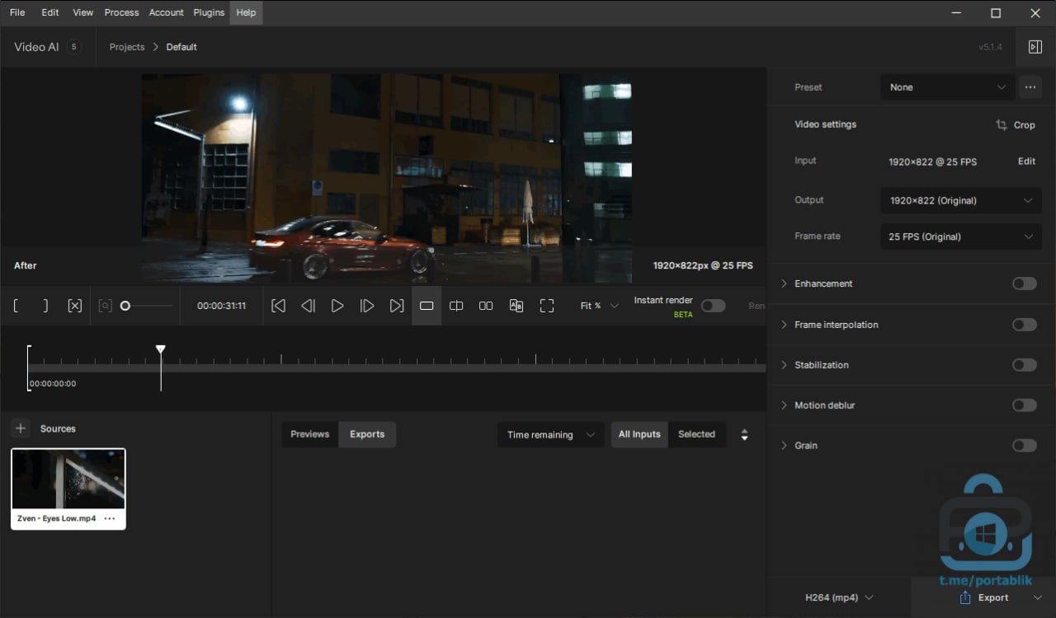Open preset options ellipsis menu
Screen dimensions: 1056x618
(1030, 87)
